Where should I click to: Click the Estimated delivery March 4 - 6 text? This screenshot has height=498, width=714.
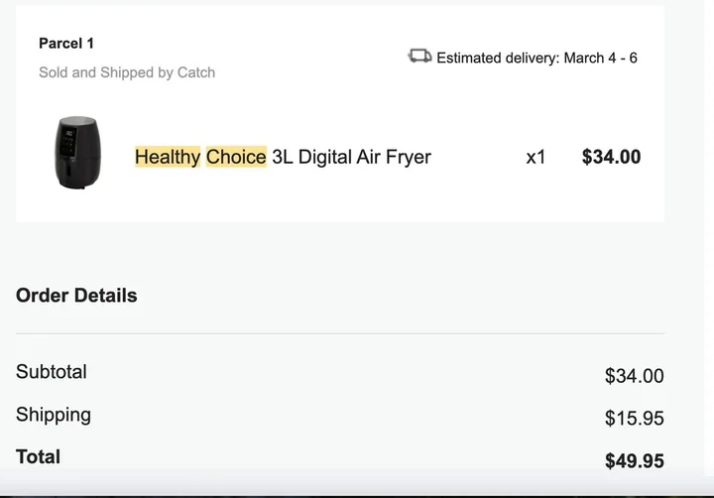(536, 58)
